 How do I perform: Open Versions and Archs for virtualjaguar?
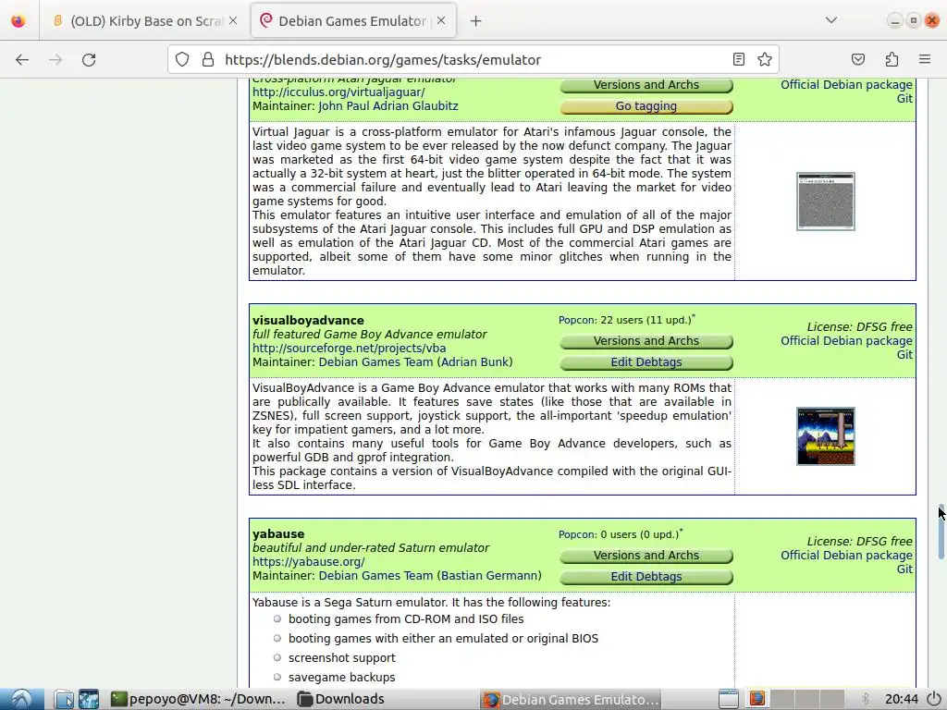click(x=646, y=85)
